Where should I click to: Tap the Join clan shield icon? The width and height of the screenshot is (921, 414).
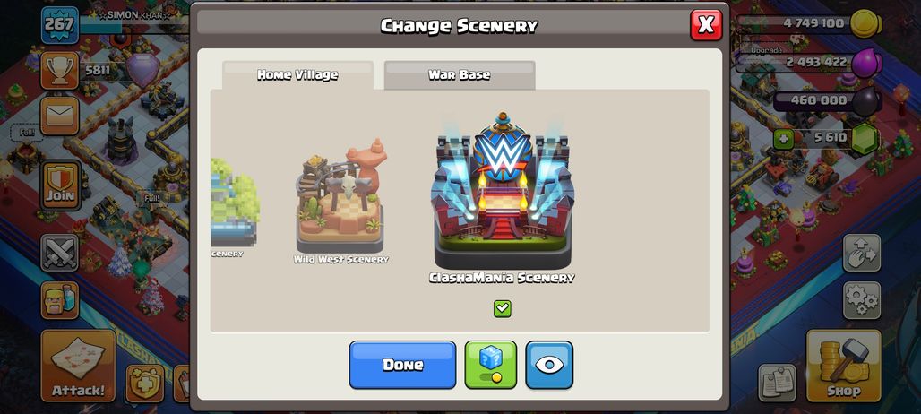point(61,185)
